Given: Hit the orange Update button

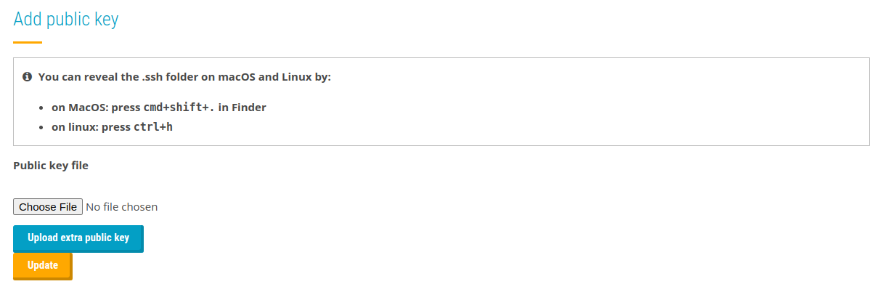Looking at the screenshot, I should (x=42, y=265).
